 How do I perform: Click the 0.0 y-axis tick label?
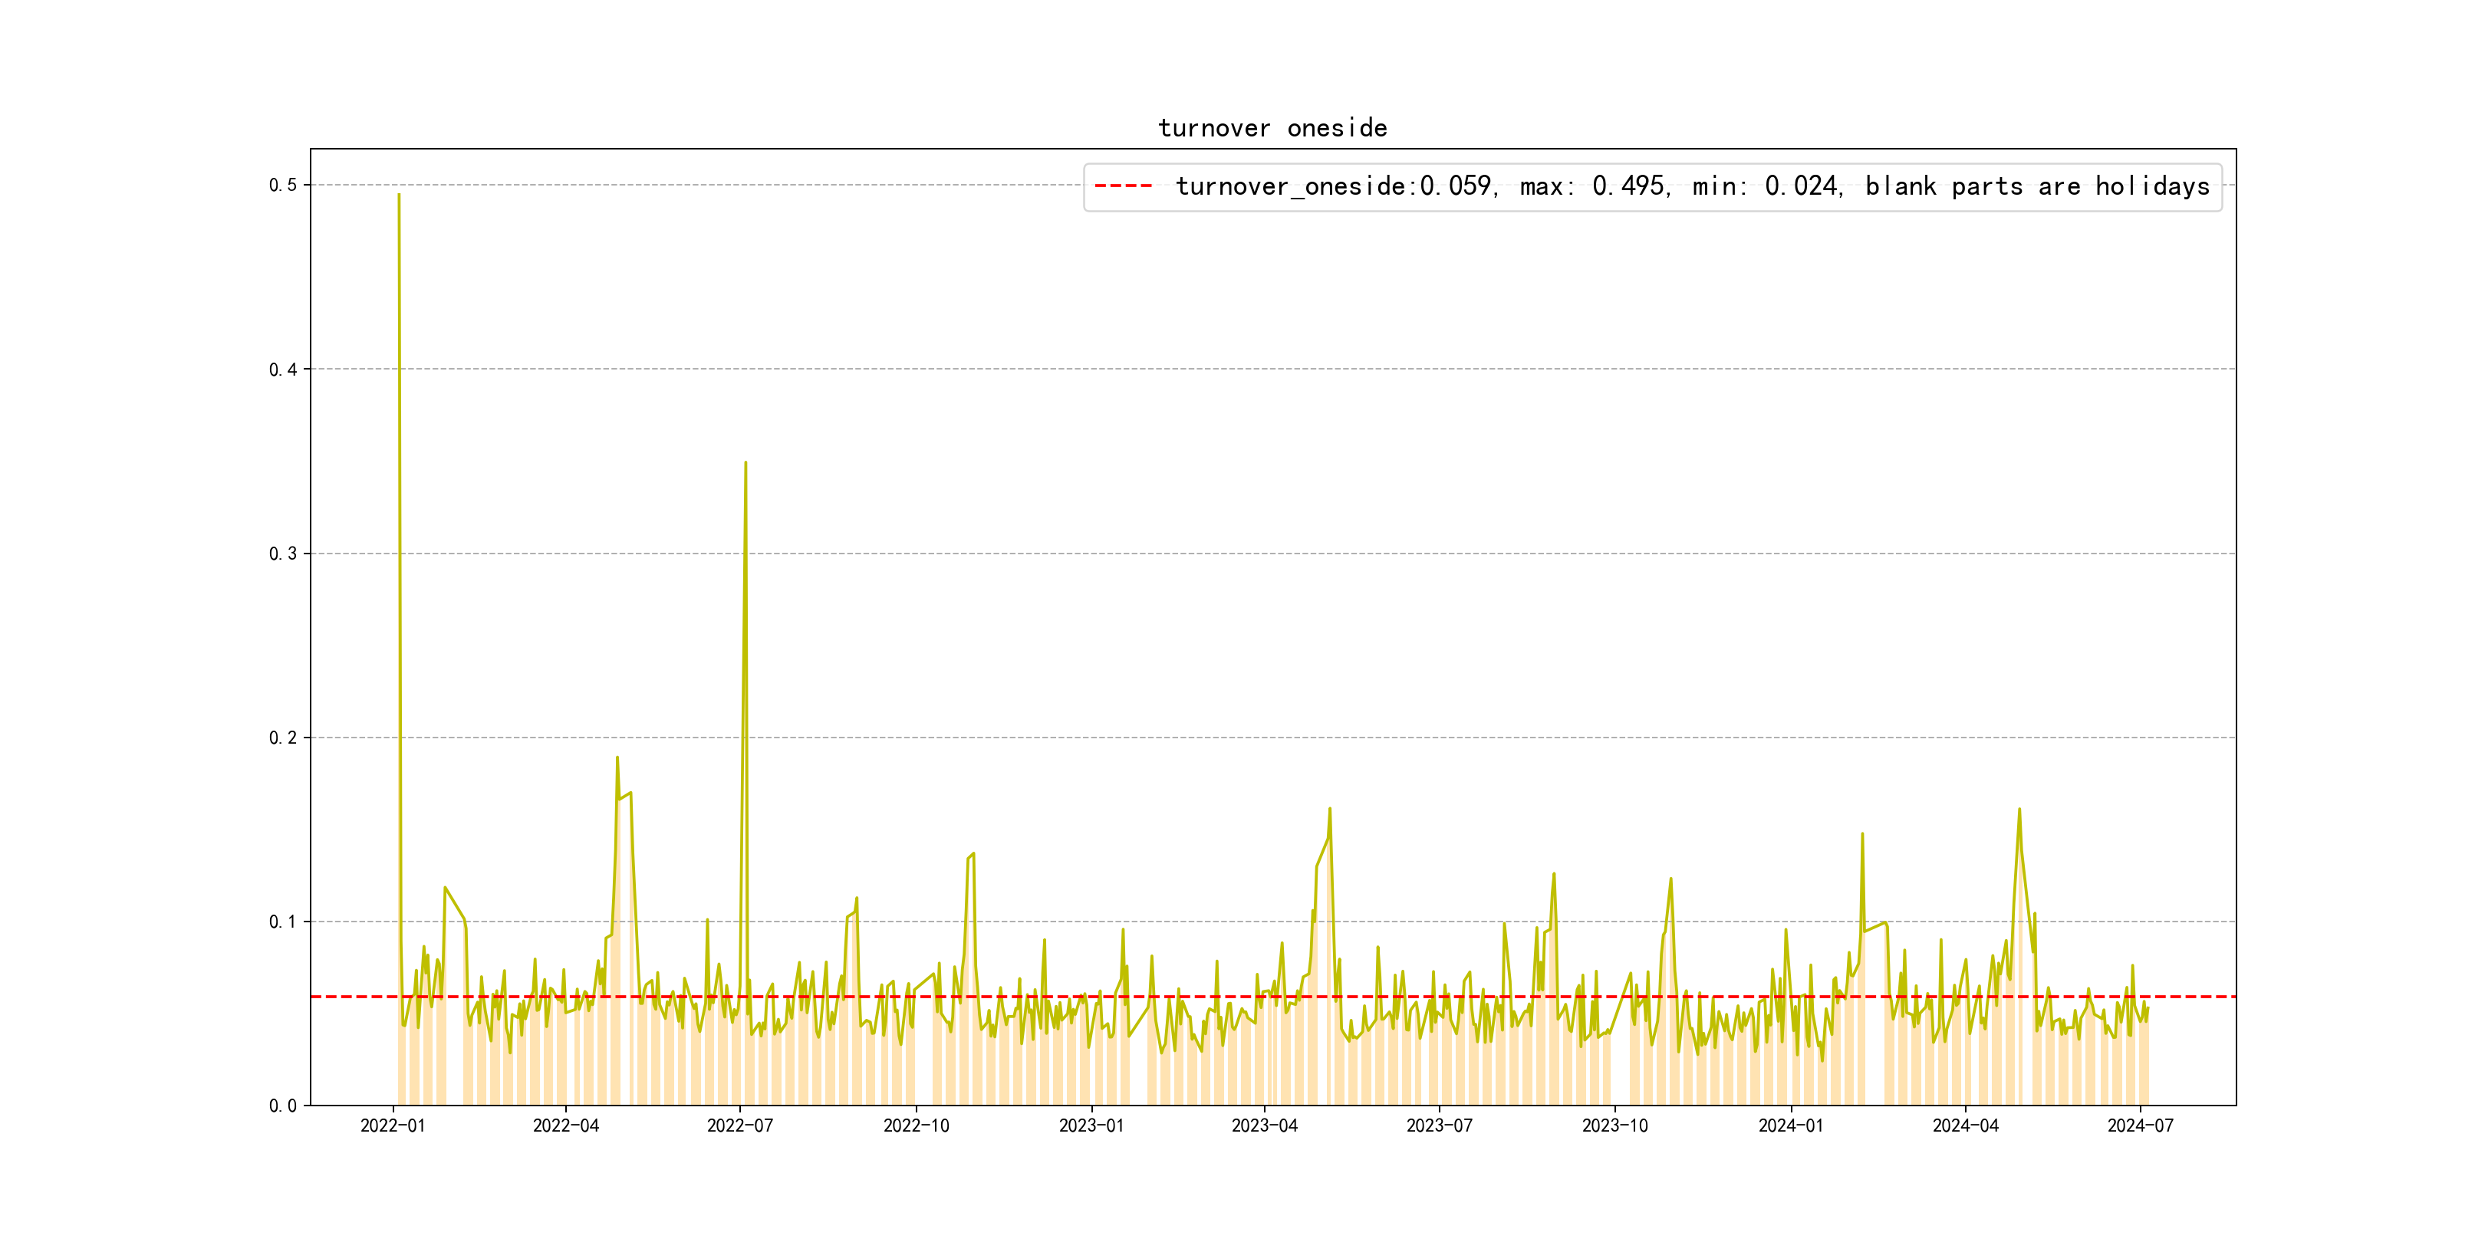click(283, 1106)
